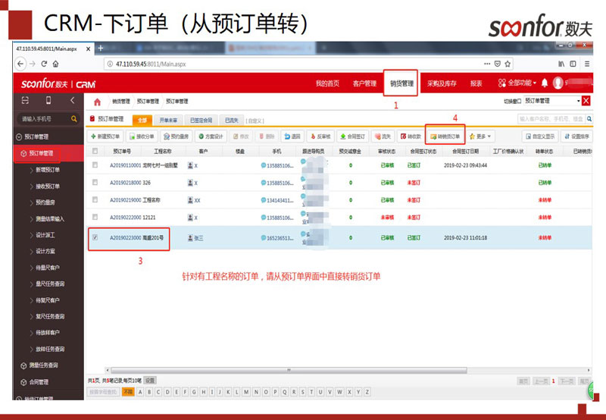Image resolution: width=606 pixels, height=420 pixels.
Task: Click the magnifier icon in sidebar phone search
Action: (73, 119)
